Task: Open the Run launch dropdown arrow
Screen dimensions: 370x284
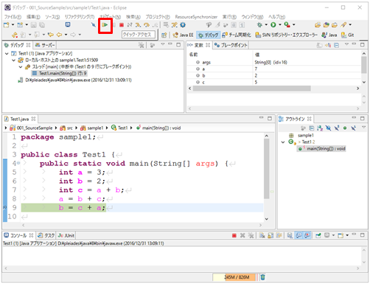Action: tap(280, 25)
